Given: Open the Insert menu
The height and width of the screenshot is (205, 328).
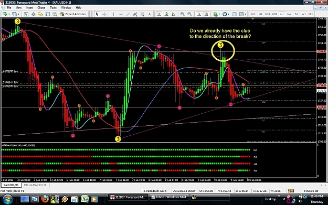Looking at the screenshot, I should pos(29,8).
